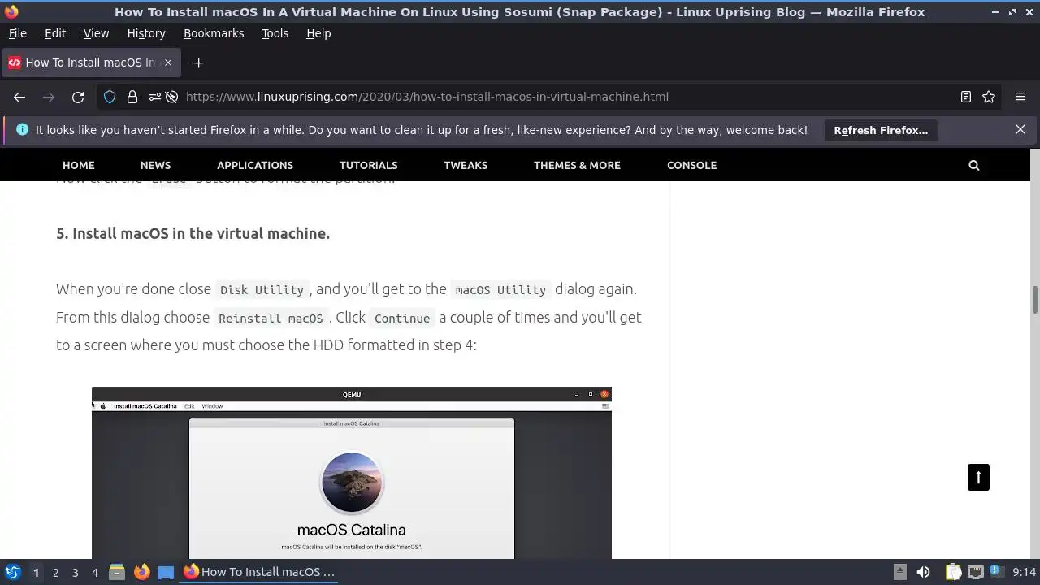
Task: Toggle reader view for this article
Action: 966,97
